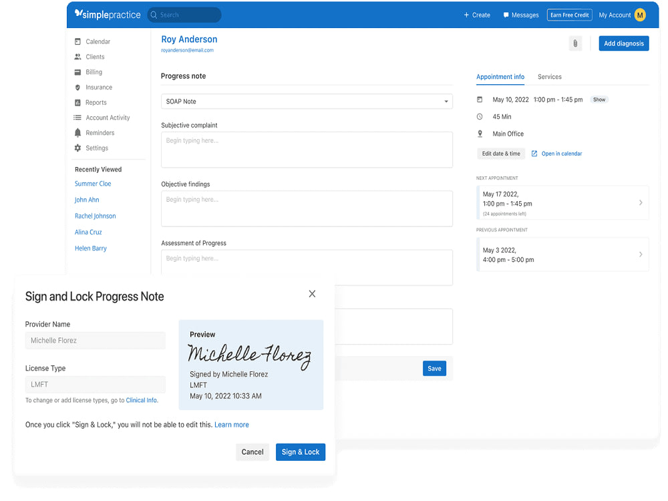Screen dimensions: 668x501
Task: Open Reports from the sidebar menu
Action: [x=96, y=103]
